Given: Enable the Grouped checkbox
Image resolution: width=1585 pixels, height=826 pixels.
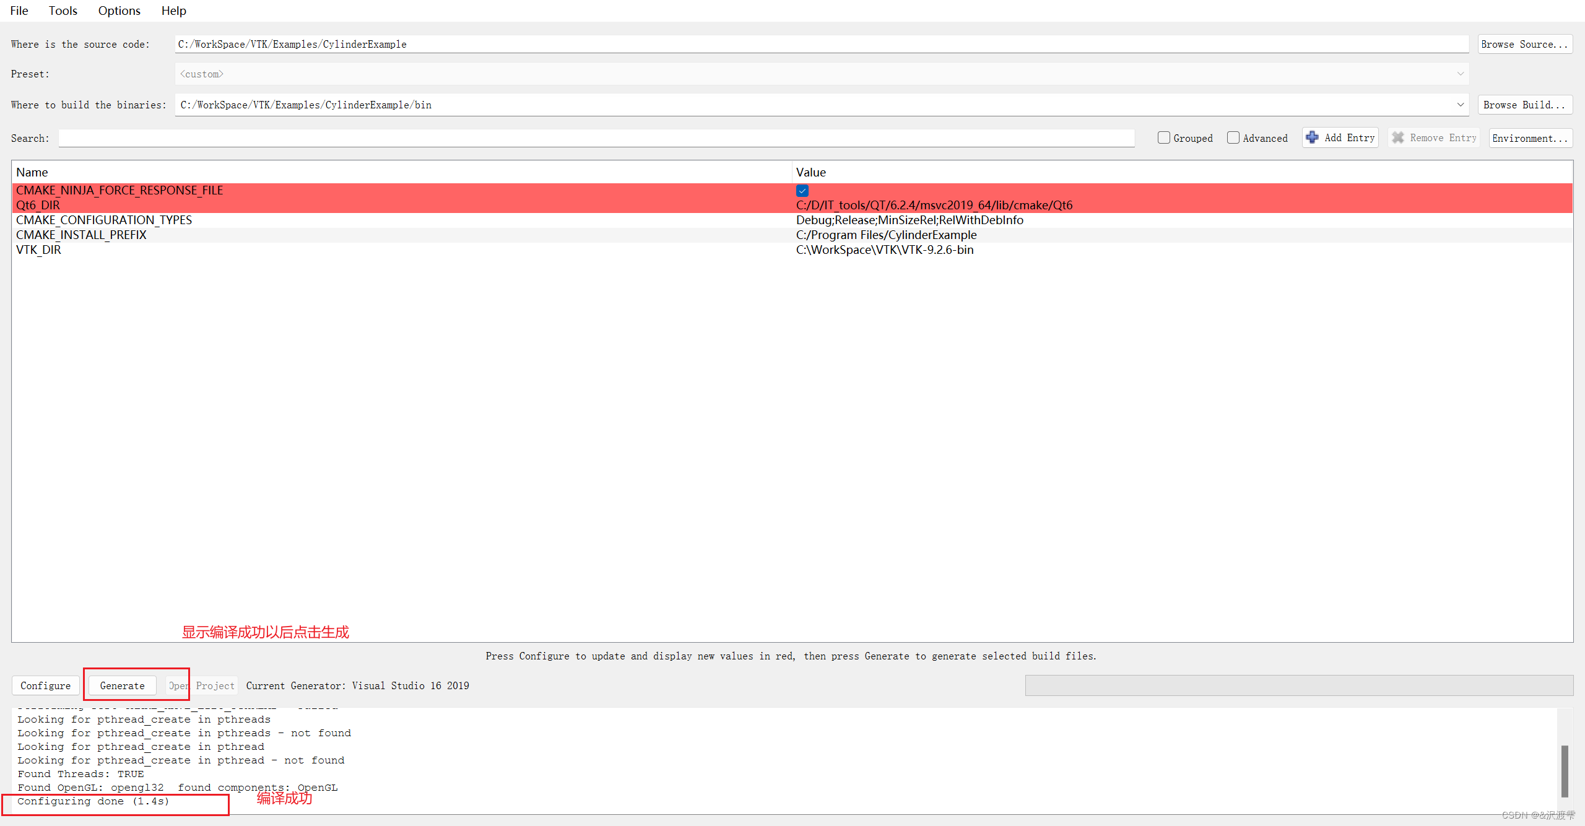Looking at the screenshot, I should tap(1164, 137).
